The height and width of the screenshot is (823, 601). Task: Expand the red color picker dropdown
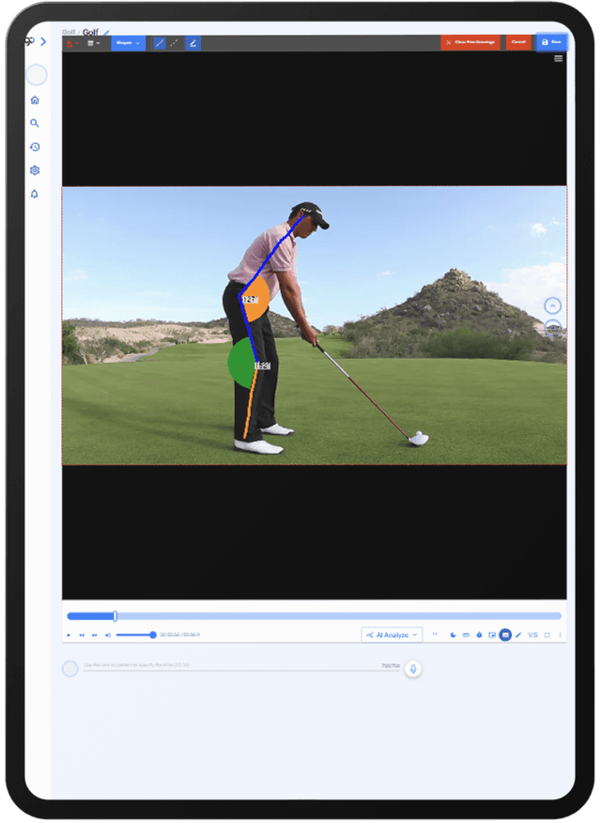coord(72,43)
